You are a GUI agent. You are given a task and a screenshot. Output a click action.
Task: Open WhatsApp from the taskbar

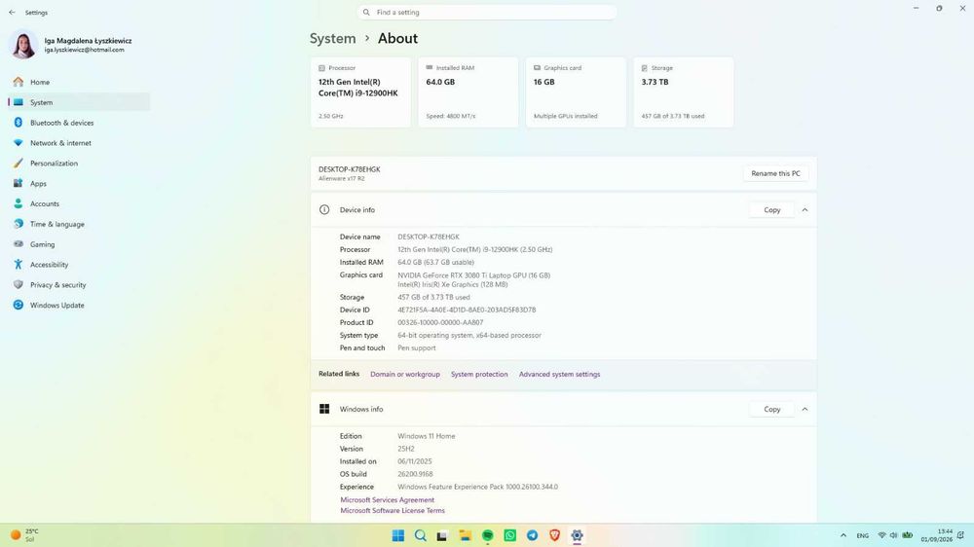510,536
